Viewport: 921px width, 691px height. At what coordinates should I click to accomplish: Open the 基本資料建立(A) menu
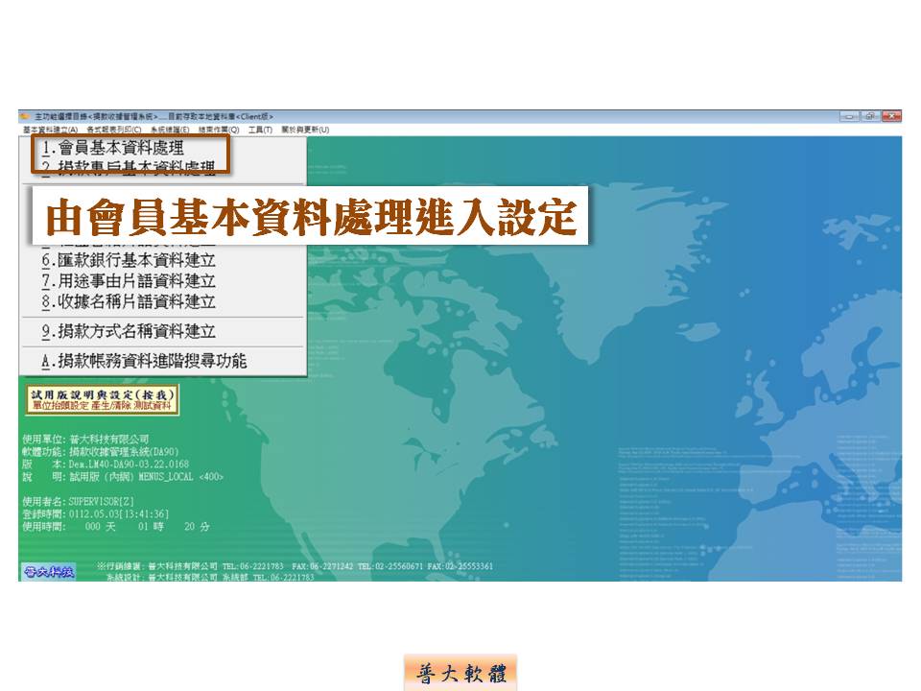(51, 130)
